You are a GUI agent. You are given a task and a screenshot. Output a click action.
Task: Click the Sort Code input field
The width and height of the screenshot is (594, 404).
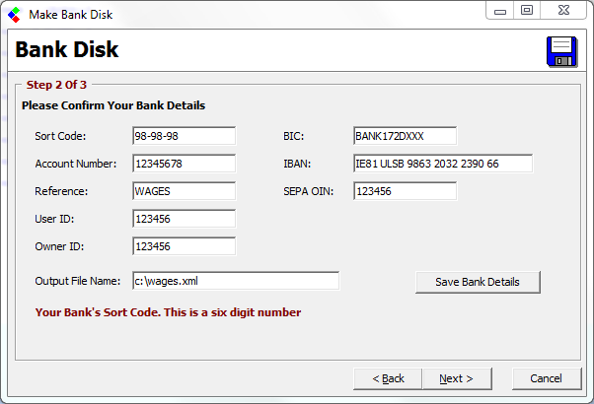coord(184,136)
